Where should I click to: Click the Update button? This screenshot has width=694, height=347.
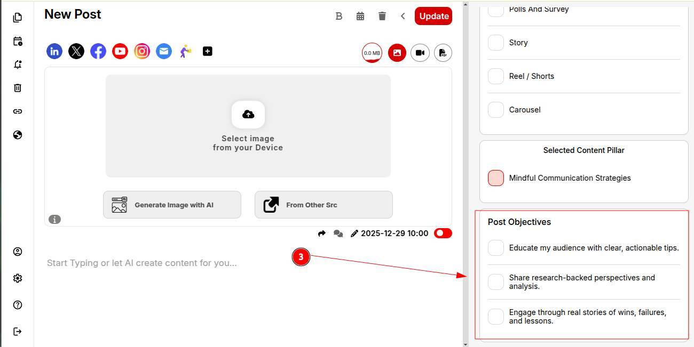[433, 16]
